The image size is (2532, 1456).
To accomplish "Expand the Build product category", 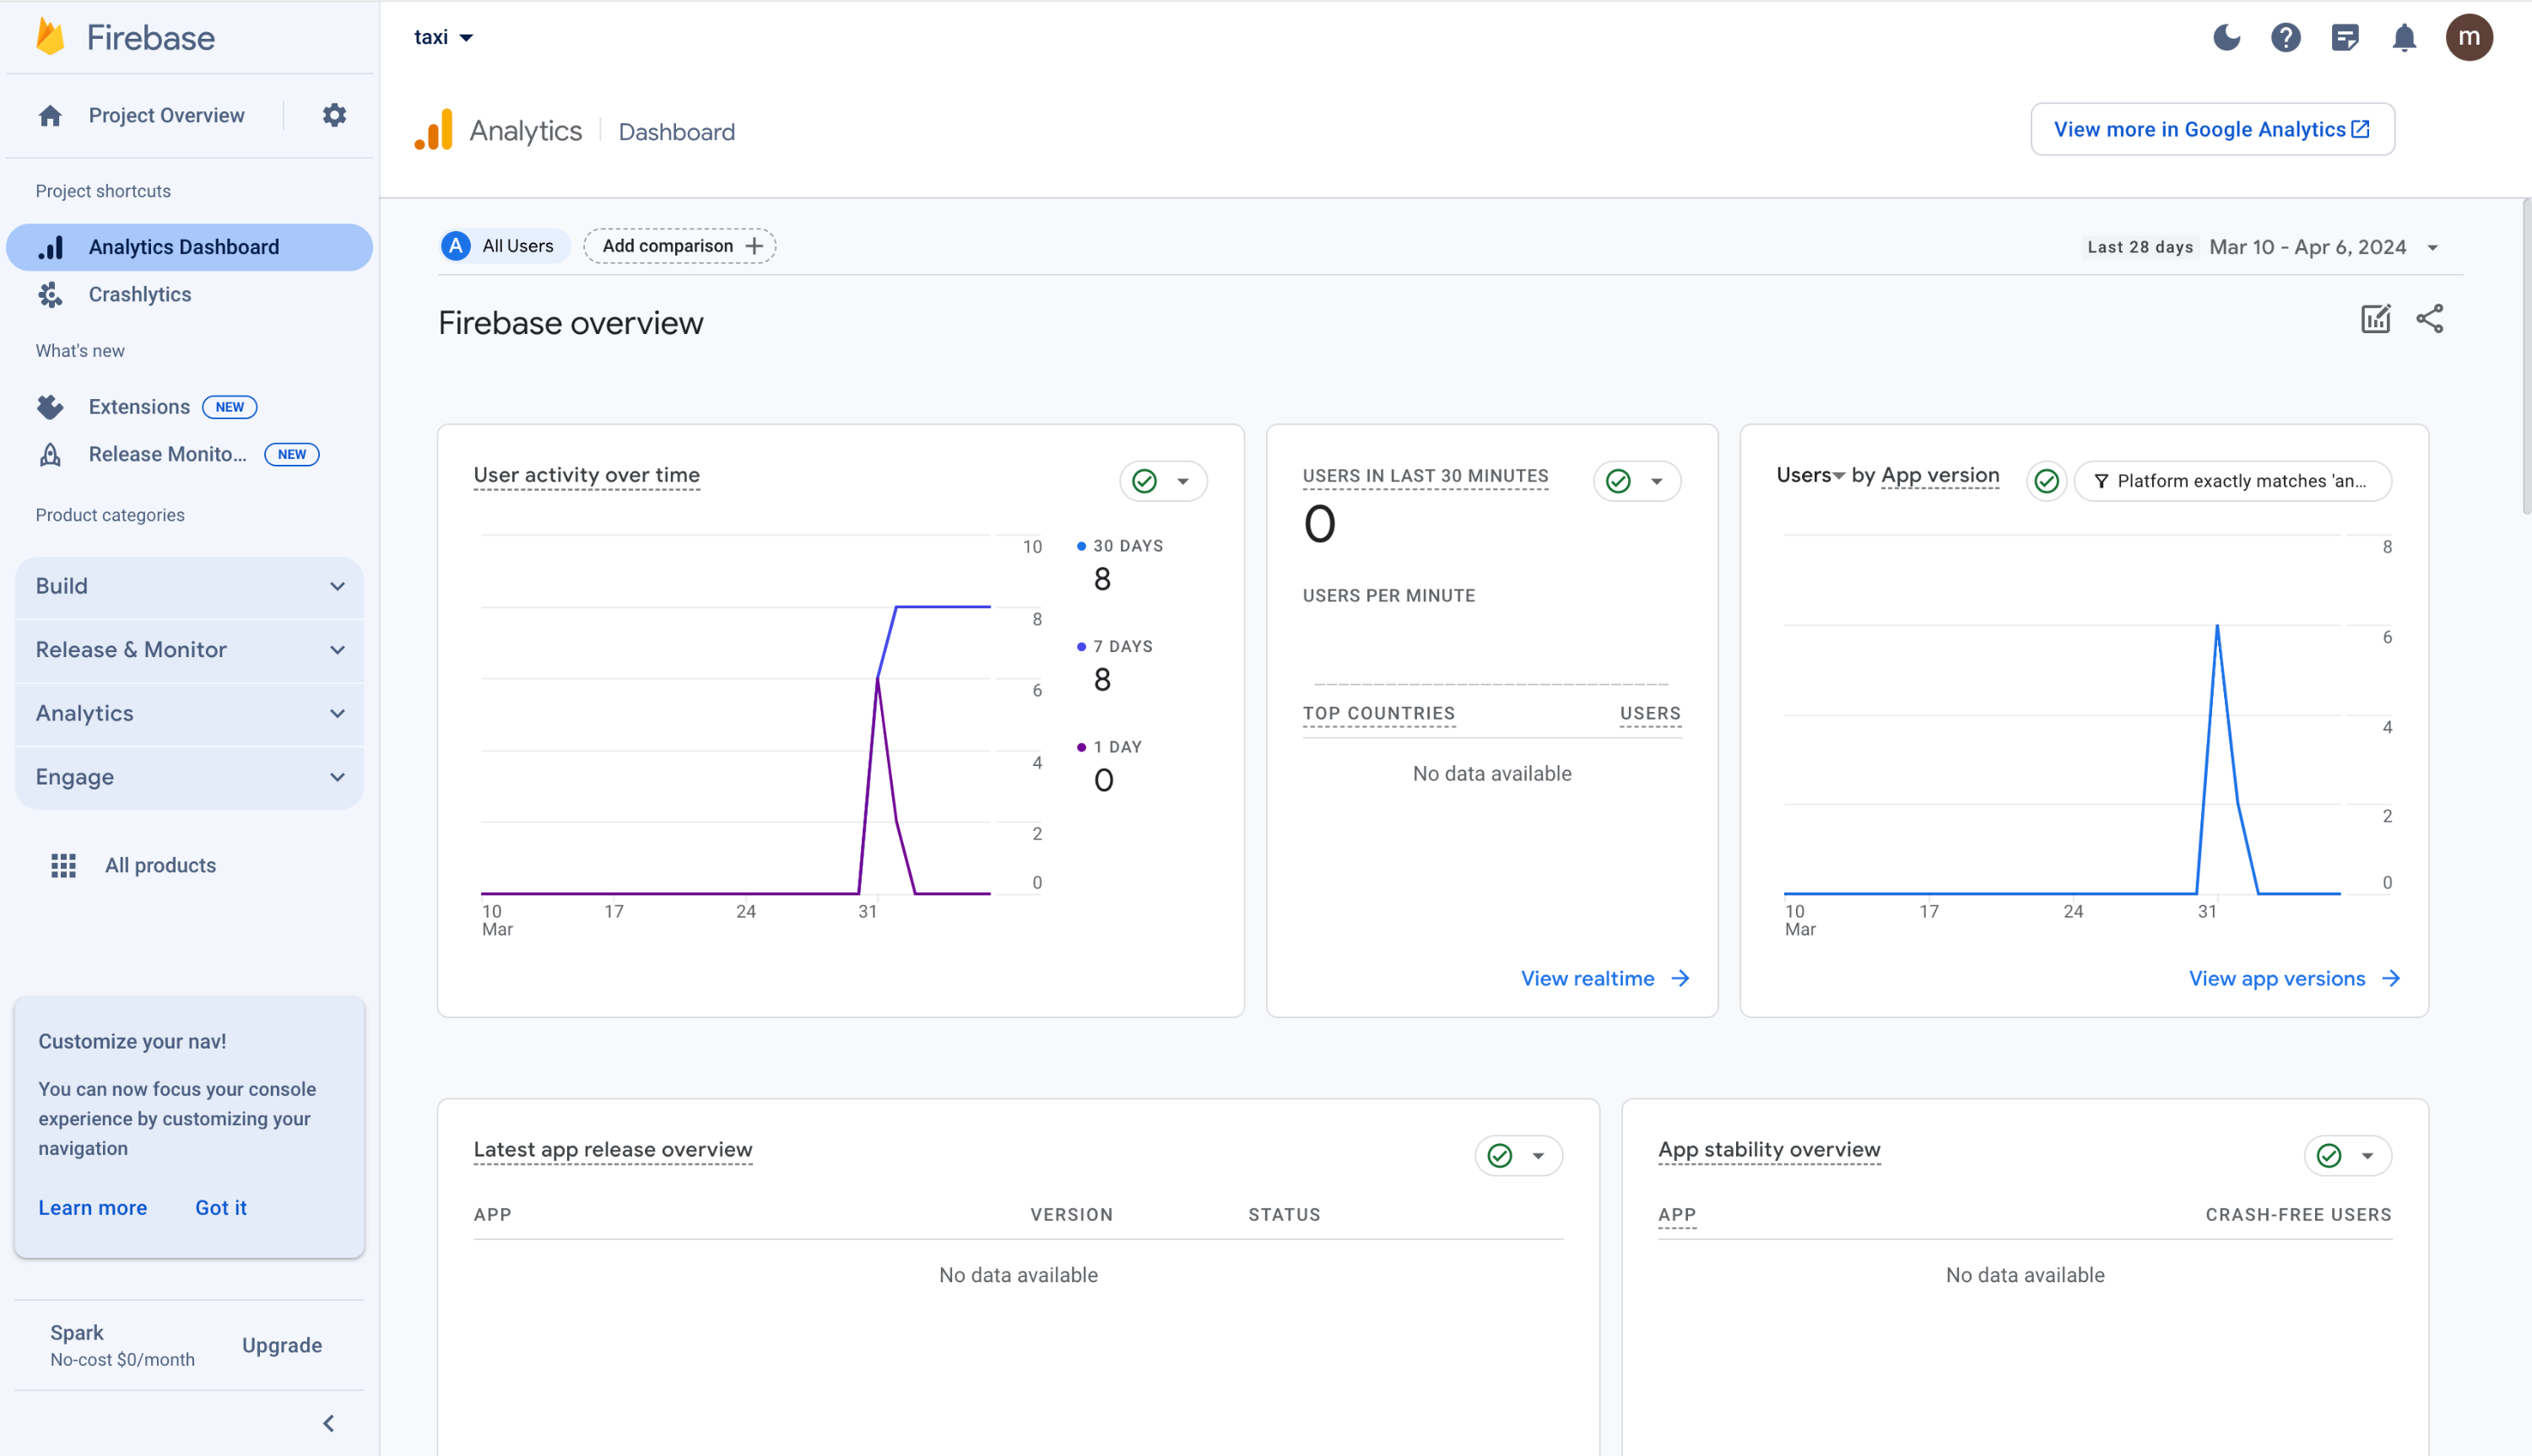I will [189, 586].
